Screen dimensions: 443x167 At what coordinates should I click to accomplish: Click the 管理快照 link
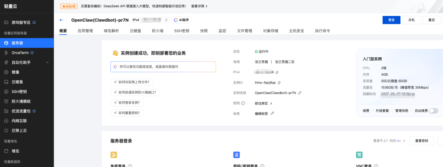click(x=402, y=111)
